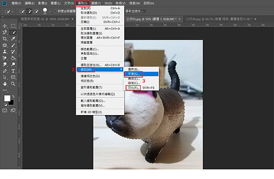Select the Clone Stamp tool

pyautogui.click(x=5, y=52)
